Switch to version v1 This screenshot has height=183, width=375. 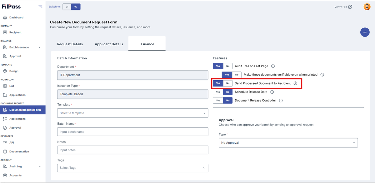click(67, 7)
